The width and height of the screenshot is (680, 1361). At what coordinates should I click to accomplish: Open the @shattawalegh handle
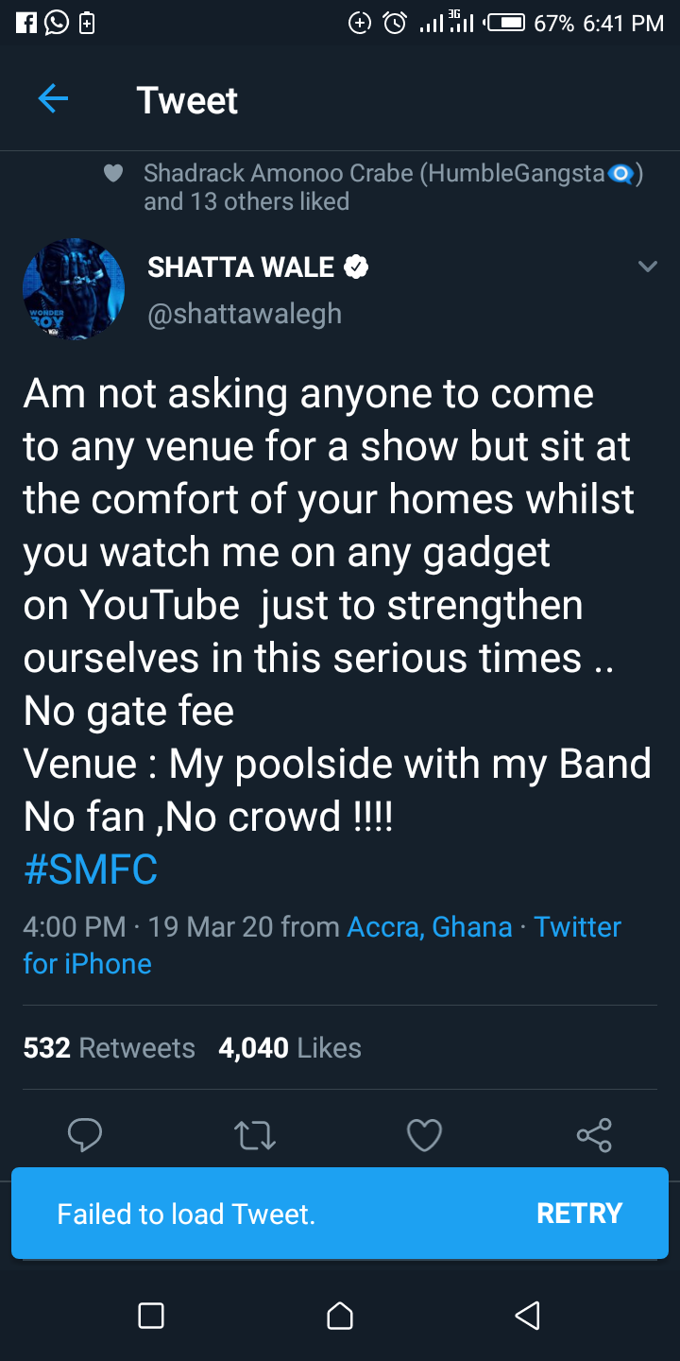[x=245, y=315]
